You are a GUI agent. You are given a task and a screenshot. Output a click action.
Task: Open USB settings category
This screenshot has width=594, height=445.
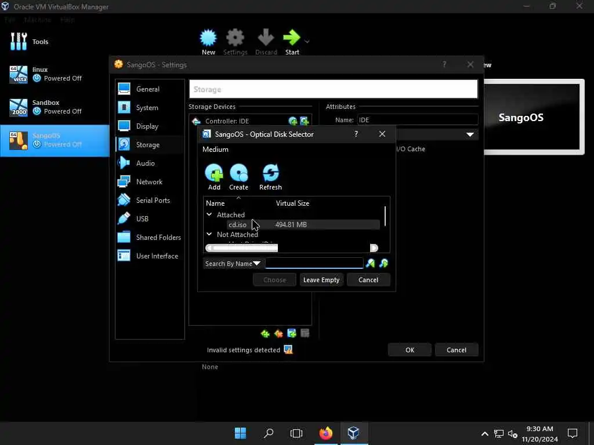point(150,218)
